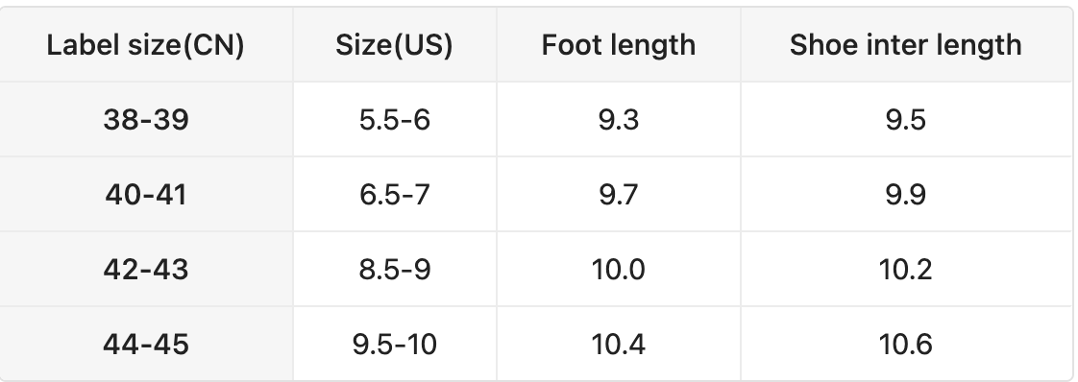Screen dimensions: 1078x382
Task: Click the 9.5-10 US size cell
Action: point(395,344)
